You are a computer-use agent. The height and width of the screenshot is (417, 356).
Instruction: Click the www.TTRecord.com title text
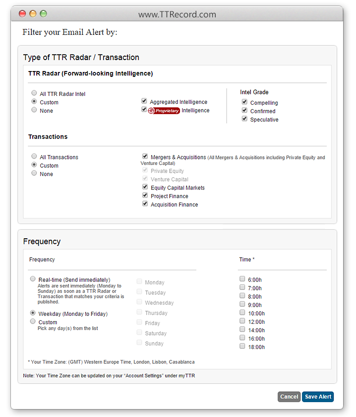point(177,14)
